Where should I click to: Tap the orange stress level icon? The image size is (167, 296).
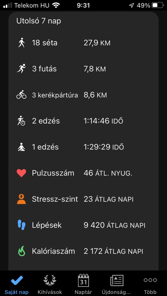pos(21,199)
